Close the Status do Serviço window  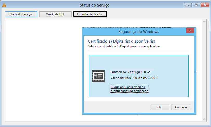point(204,5)
